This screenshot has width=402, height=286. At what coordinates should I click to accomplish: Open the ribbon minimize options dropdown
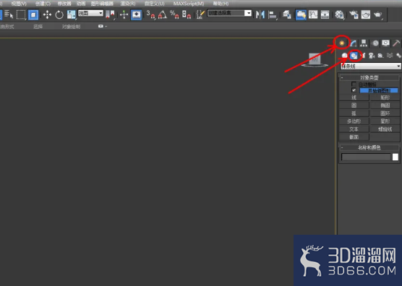coord(102,26)
